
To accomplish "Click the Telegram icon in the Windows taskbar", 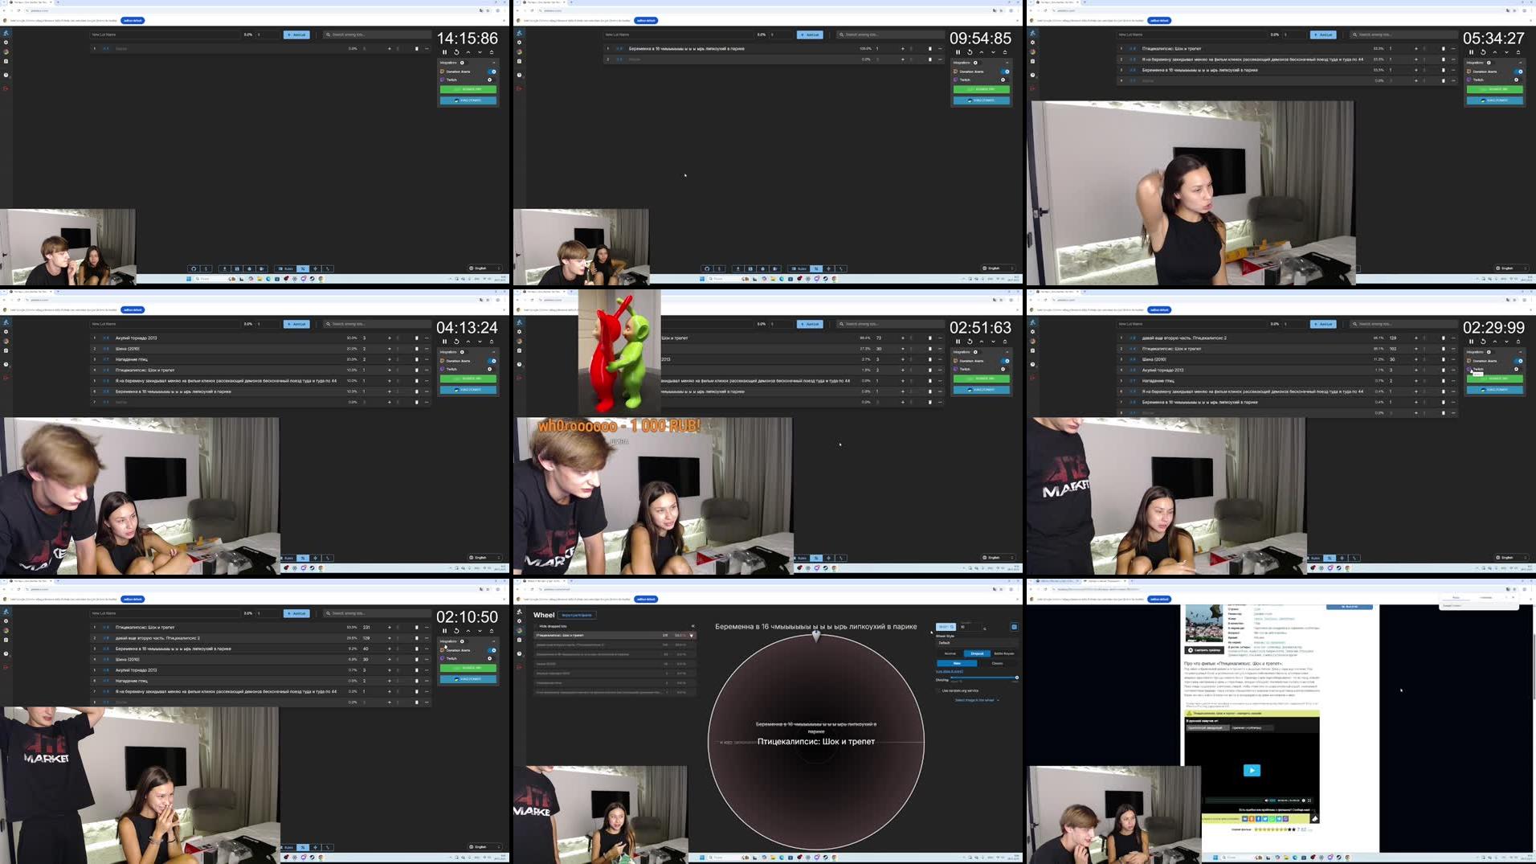I will click(268, 280).
